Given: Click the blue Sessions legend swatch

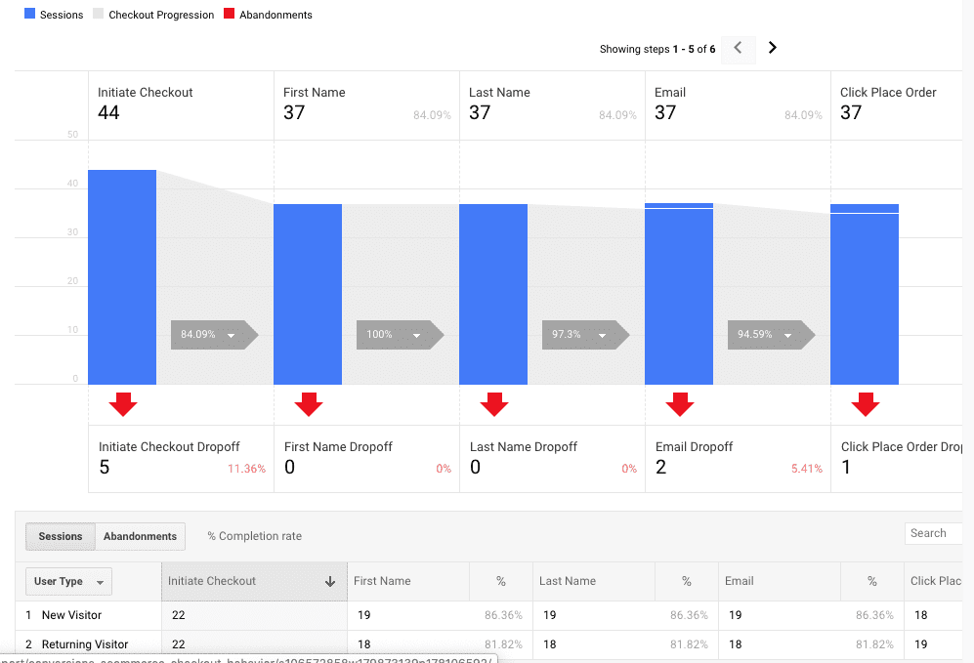Looking at the screenshot, I should click(29, 15).
